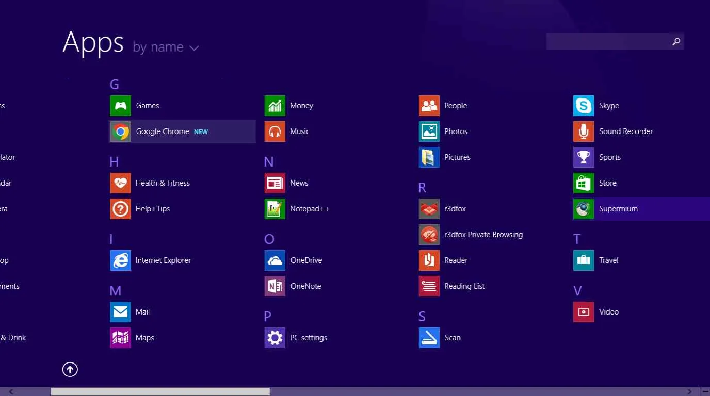This screenshot has height=396, width=710.
Task: Click the 'Health & Fitness' label
Action: [163, 183]
